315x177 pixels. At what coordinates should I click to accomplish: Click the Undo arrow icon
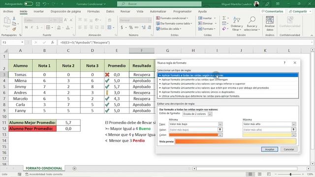[x=45, y=4]
